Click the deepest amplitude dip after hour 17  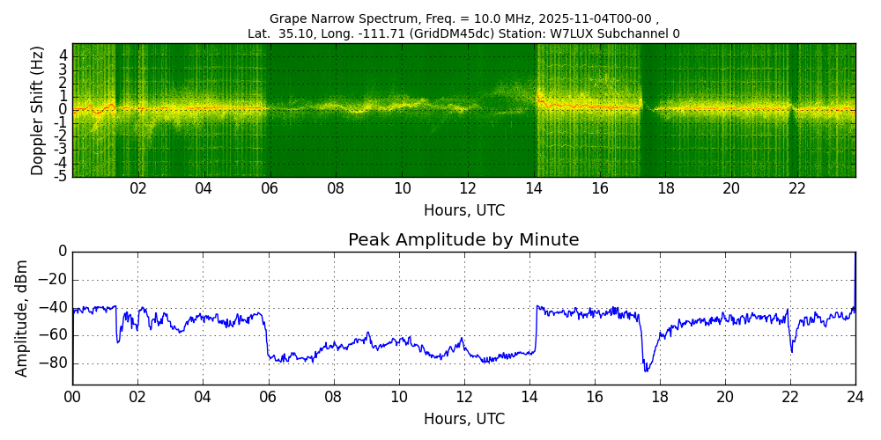click(x=646, y=370)
